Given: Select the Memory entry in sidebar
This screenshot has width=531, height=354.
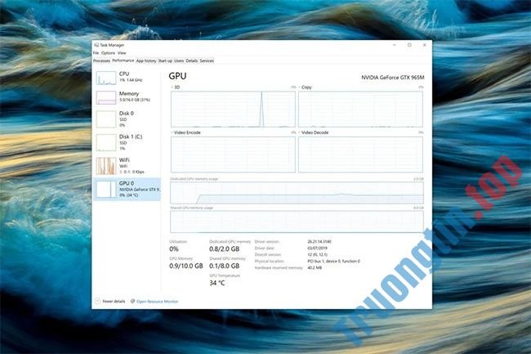Looking at the screenshot, I should point(127,97).
